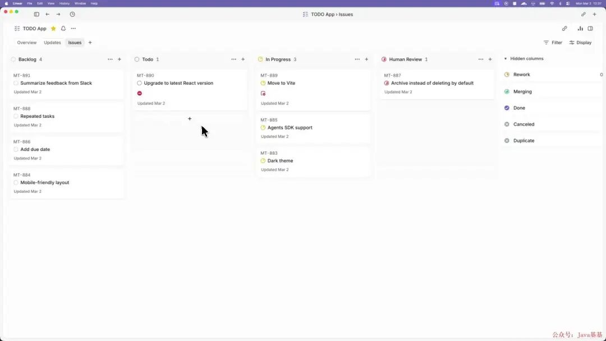
Task: Go back with the left arrow
Action: pos(48,14)
